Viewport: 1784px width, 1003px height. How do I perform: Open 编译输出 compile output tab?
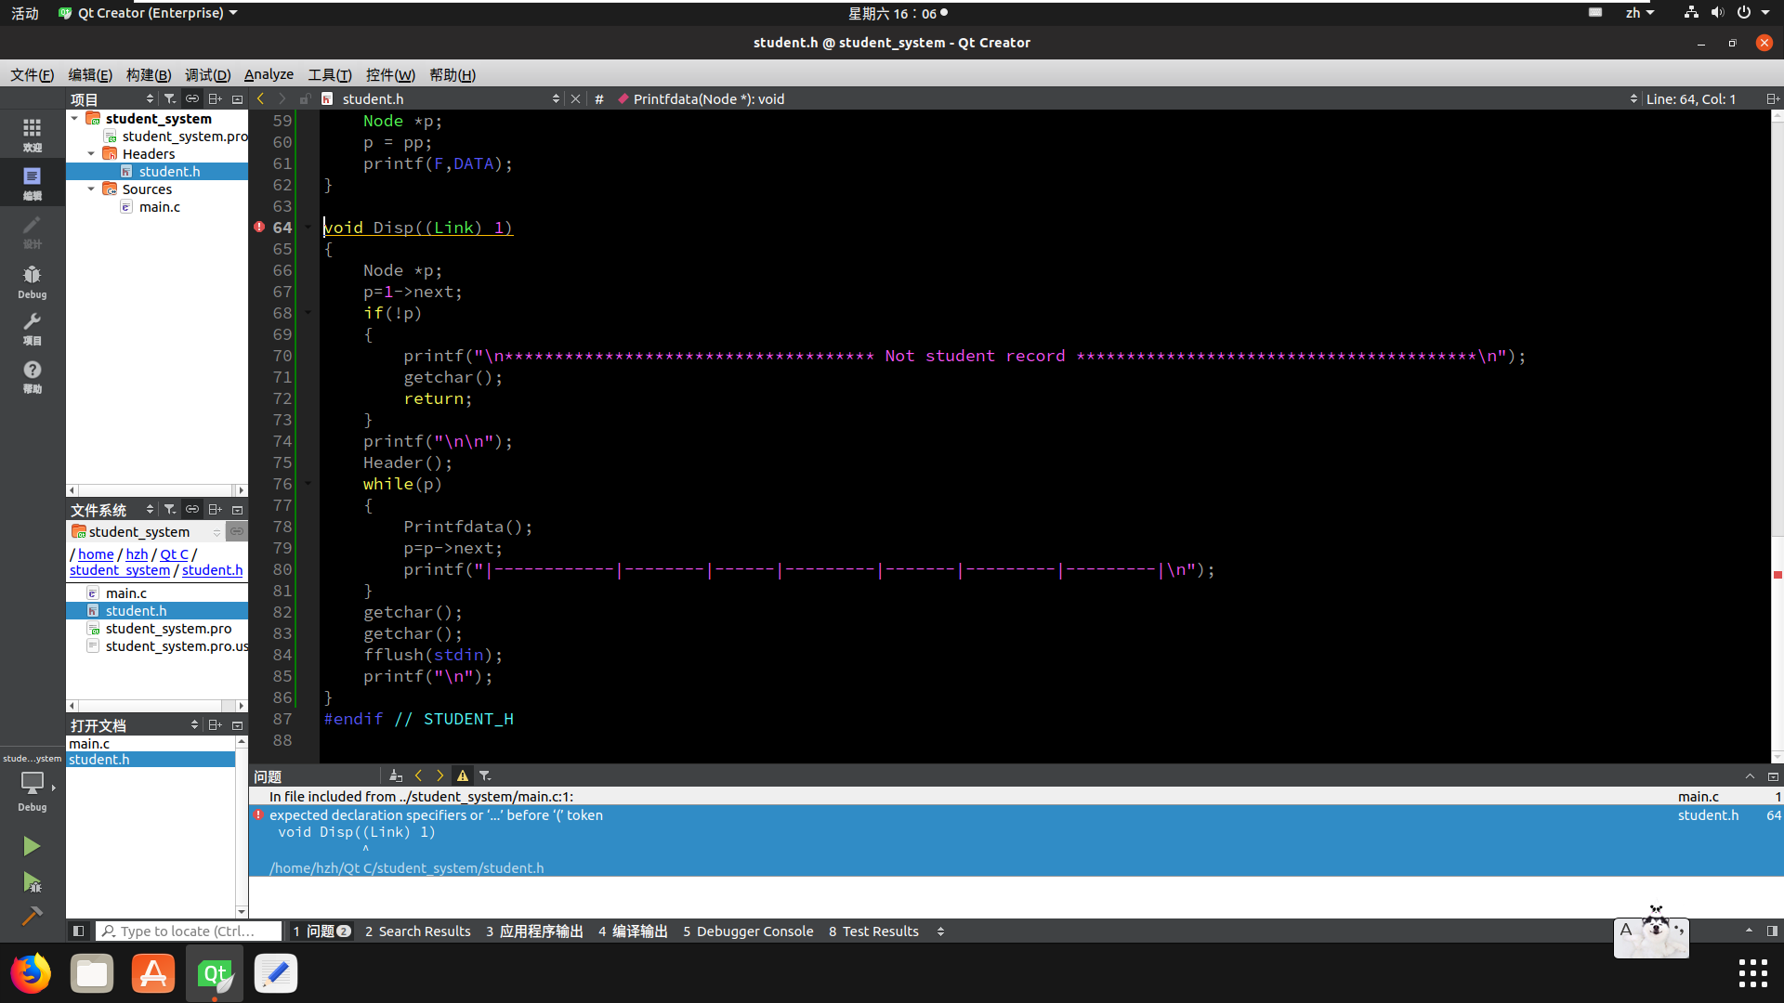click(x=633, y=931)
